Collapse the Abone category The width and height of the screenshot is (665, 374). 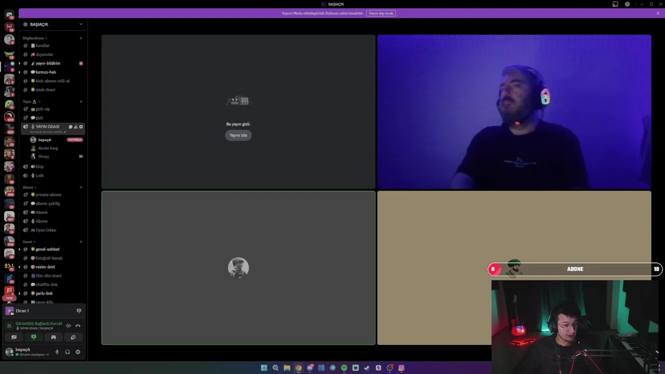(x=29, y=187)
